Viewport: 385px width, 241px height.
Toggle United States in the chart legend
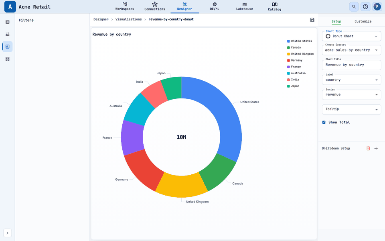300,41
